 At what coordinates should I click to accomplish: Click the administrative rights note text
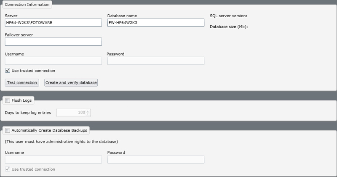click(x=61, y=141)
